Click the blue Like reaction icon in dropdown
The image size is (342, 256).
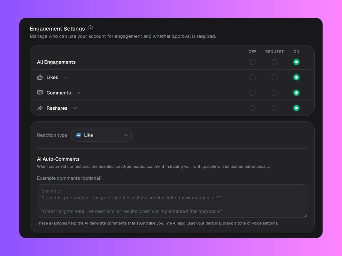pos(78,135)
